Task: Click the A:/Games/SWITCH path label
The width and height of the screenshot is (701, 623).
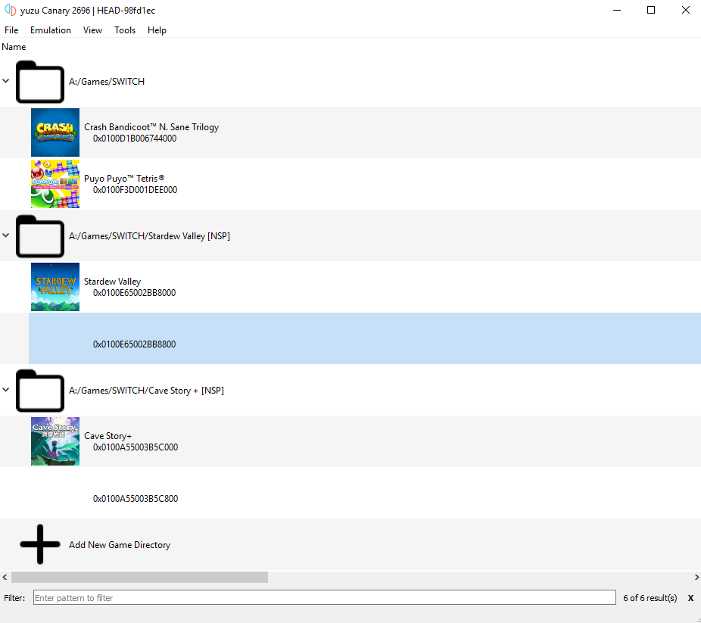Action: pos(107,82)
